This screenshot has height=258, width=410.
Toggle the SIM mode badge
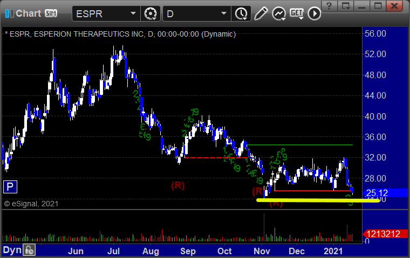(51, 13)
